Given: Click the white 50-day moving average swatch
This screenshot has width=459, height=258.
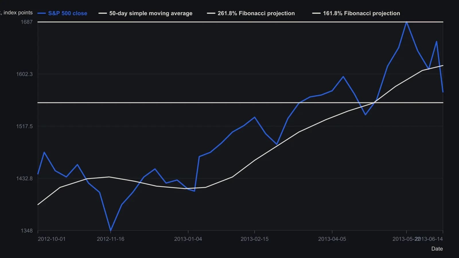Looking at the screenshot, I should (103, 13).
